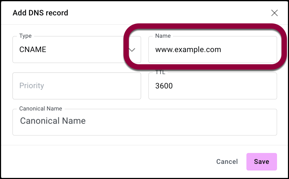Expand the Type dropdown chevron arrow
Viewport: 289px width, 179px height.
click(132, 50)
